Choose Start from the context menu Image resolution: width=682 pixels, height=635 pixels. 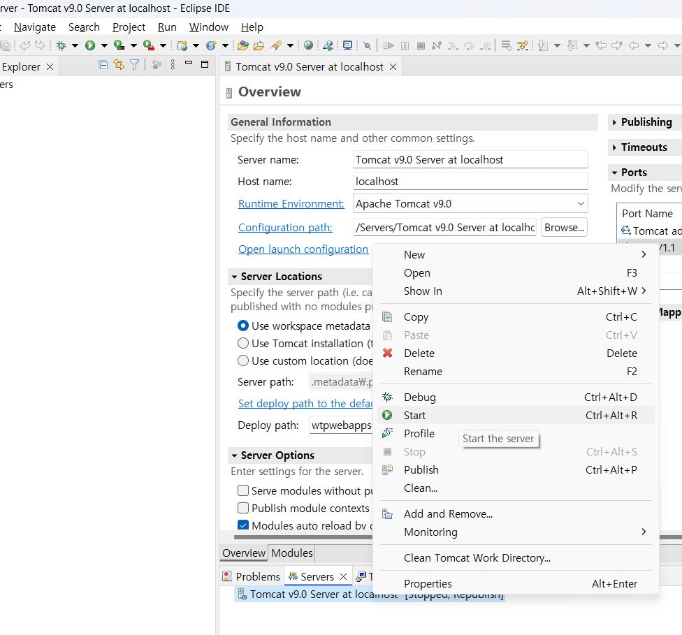tap(516, 416)
